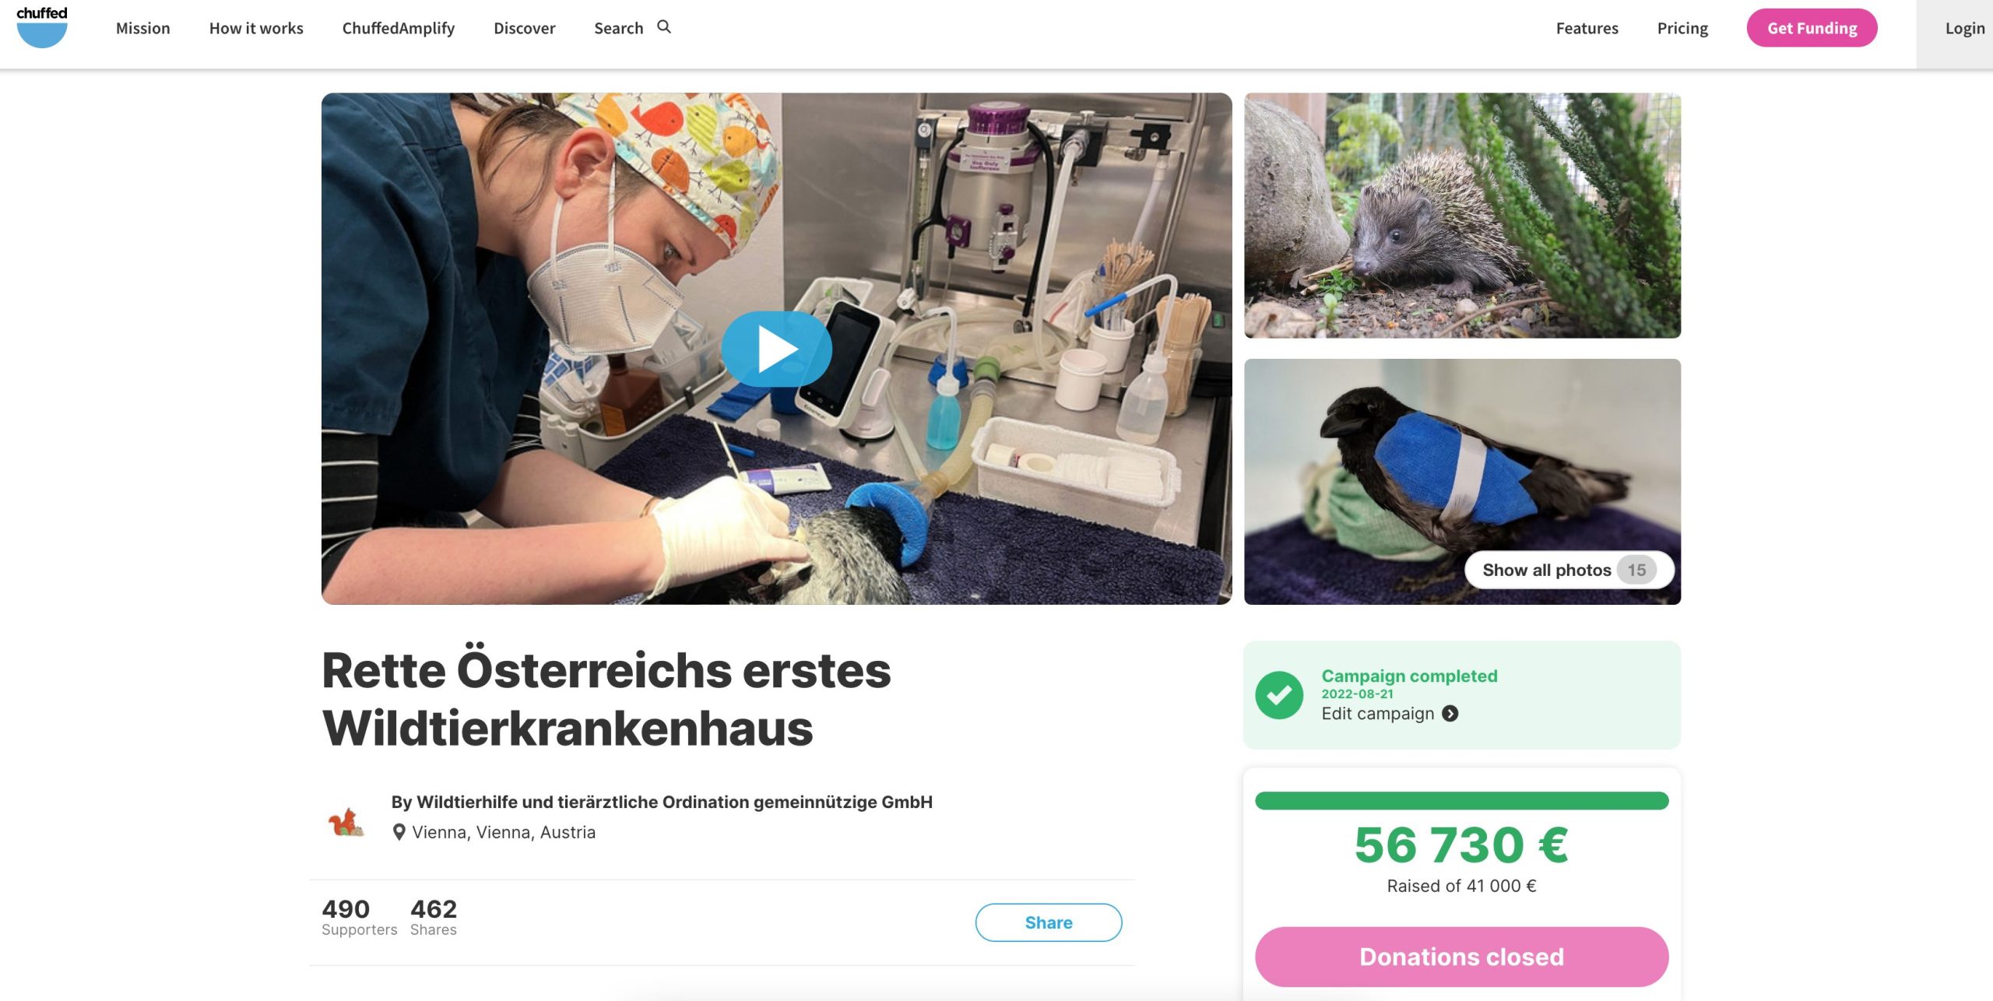Open the hedgehog photo thumbnail
The width and height of the screenshot is (1993, 1001).
click(x=1462, y=216)
